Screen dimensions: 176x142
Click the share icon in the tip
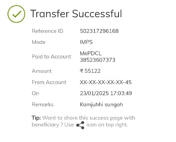point(80,125)
